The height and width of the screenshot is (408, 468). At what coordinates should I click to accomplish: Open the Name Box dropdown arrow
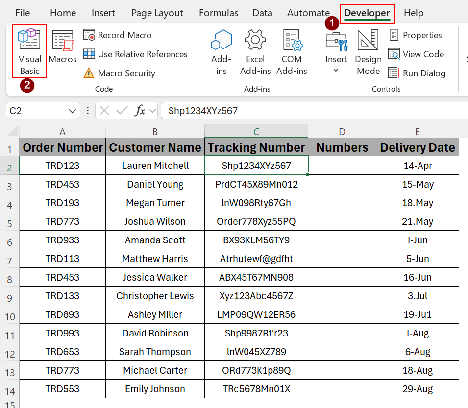click(x=73, y=111)
